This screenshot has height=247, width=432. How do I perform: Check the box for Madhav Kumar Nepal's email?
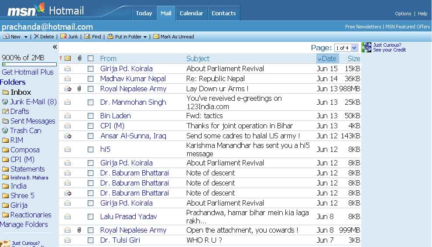tap(90, 79)
